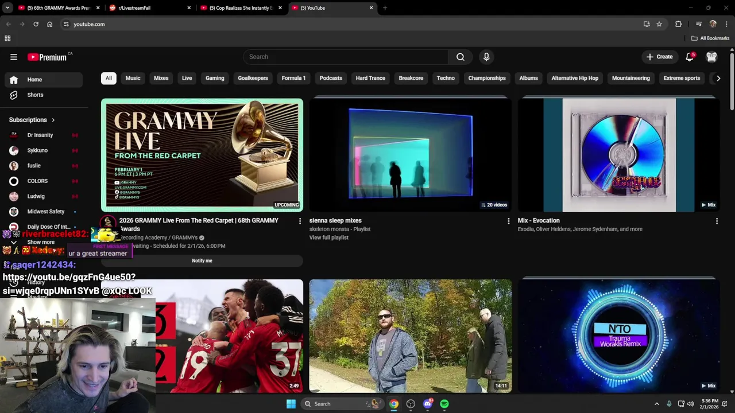Click the page vertical scrollbar

click(x=732, y=80)
